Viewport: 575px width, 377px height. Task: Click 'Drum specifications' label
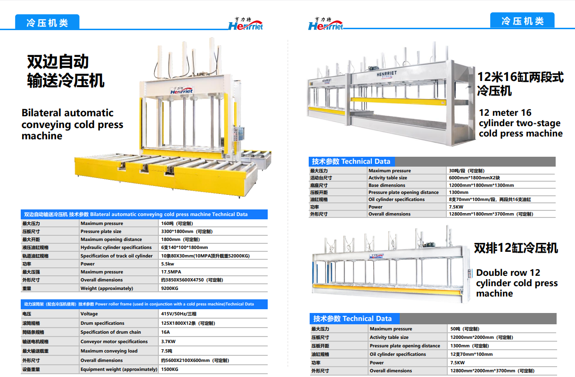coord(102,323)
